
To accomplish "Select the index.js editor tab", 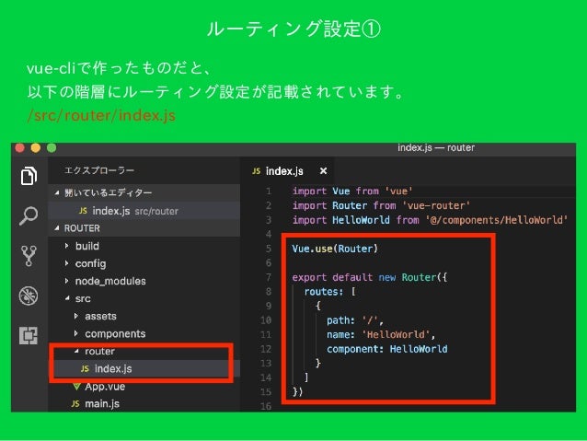I will 287,171.
